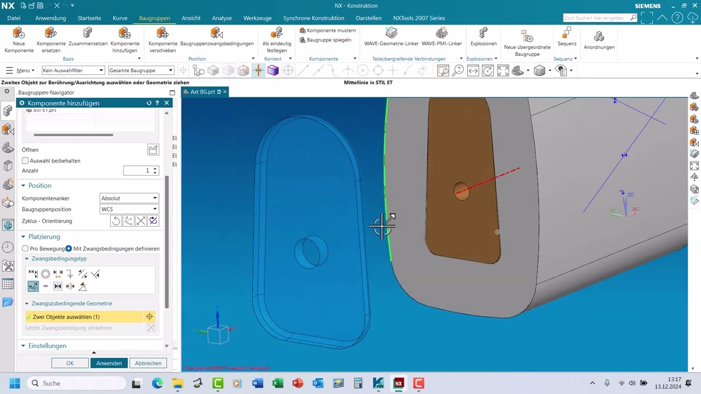Click Als eindeutig festlegen icon
701x394 pixels.
(277, 40)
